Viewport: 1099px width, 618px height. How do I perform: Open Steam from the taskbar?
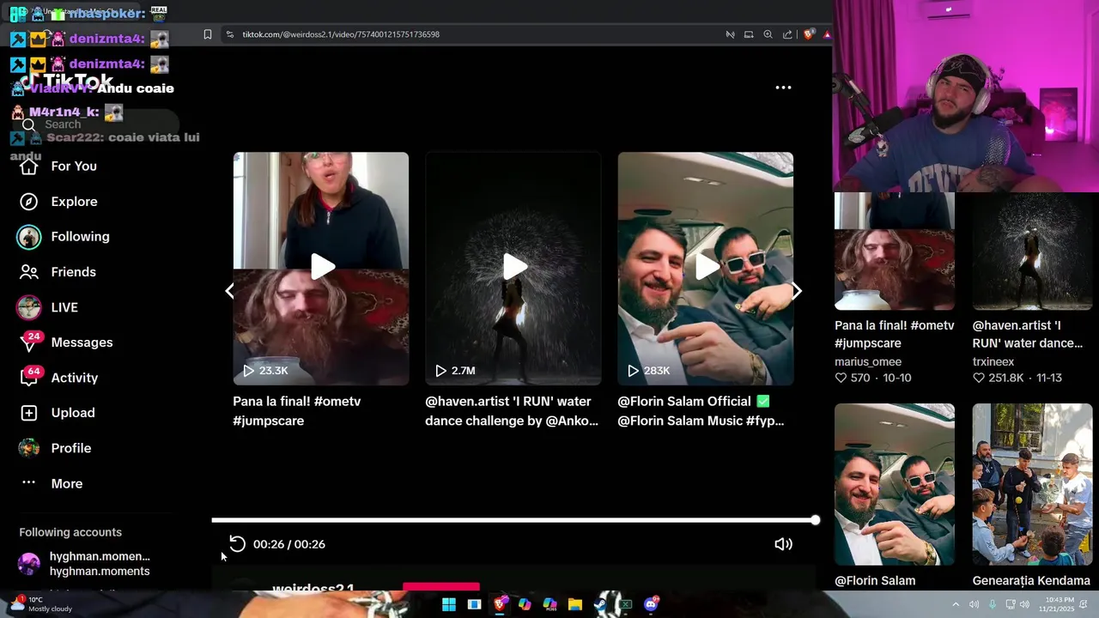(601, 604)
